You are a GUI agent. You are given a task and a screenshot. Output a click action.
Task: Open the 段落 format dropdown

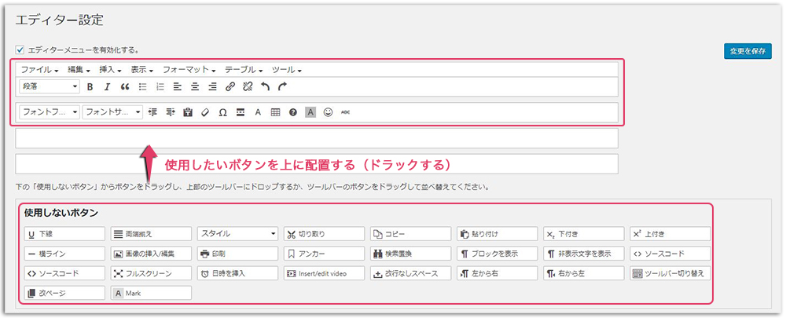pyautogui.click(x=50, y=87)
